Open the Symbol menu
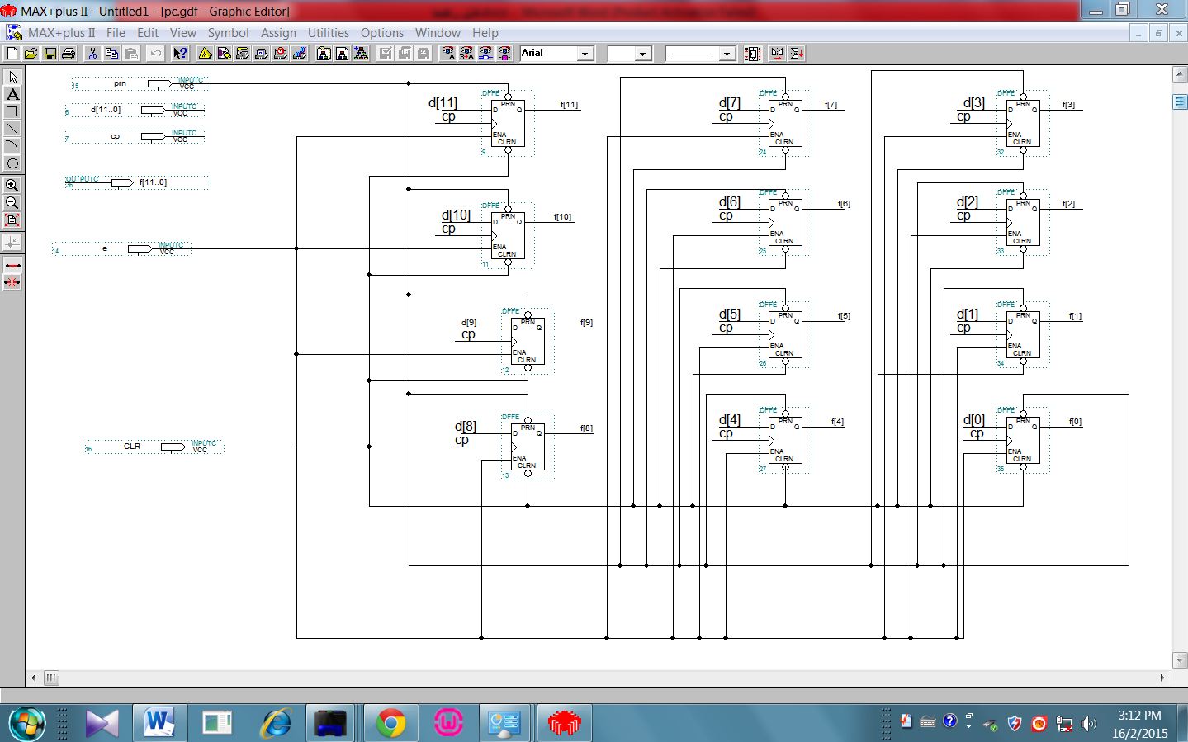The image size is (1188, 742). (x=228, y=33)
